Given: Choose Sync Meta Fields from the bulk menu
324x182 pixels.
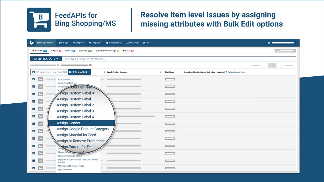Looking at the screenshot, I should [65, 170].
